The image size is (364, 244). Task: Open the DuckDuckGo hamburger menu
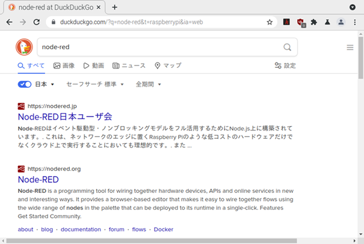click(x=350, y=47)
